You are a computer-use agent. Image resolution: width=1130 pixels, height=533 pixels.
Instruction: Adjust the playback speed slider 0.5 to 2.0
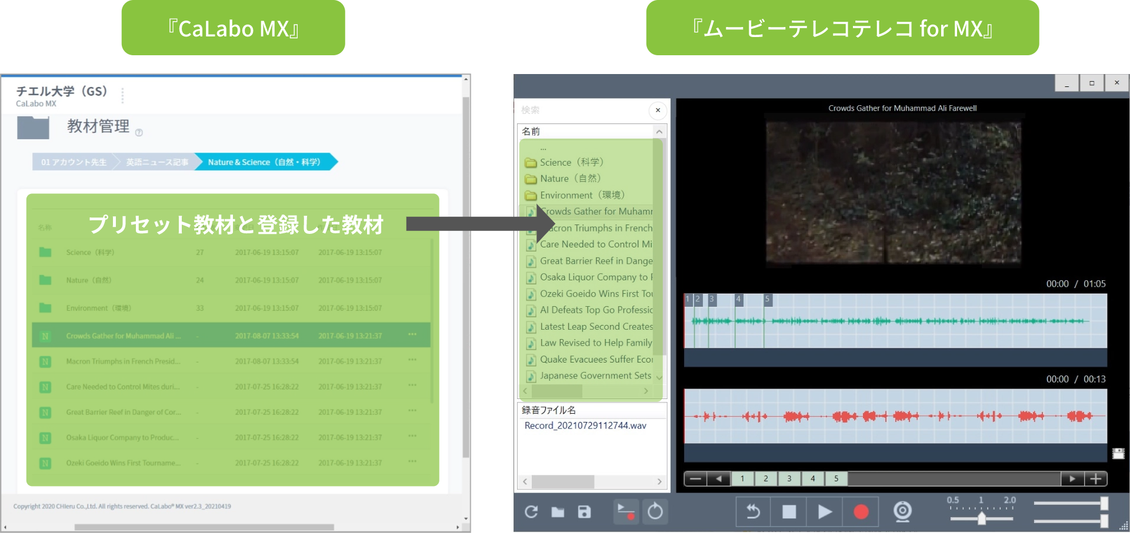pos(981,518)
